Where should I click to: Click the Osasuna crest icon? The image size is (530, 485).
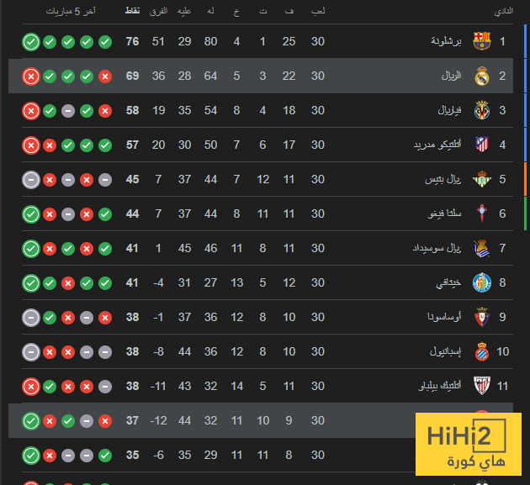[x=482, y=317]
